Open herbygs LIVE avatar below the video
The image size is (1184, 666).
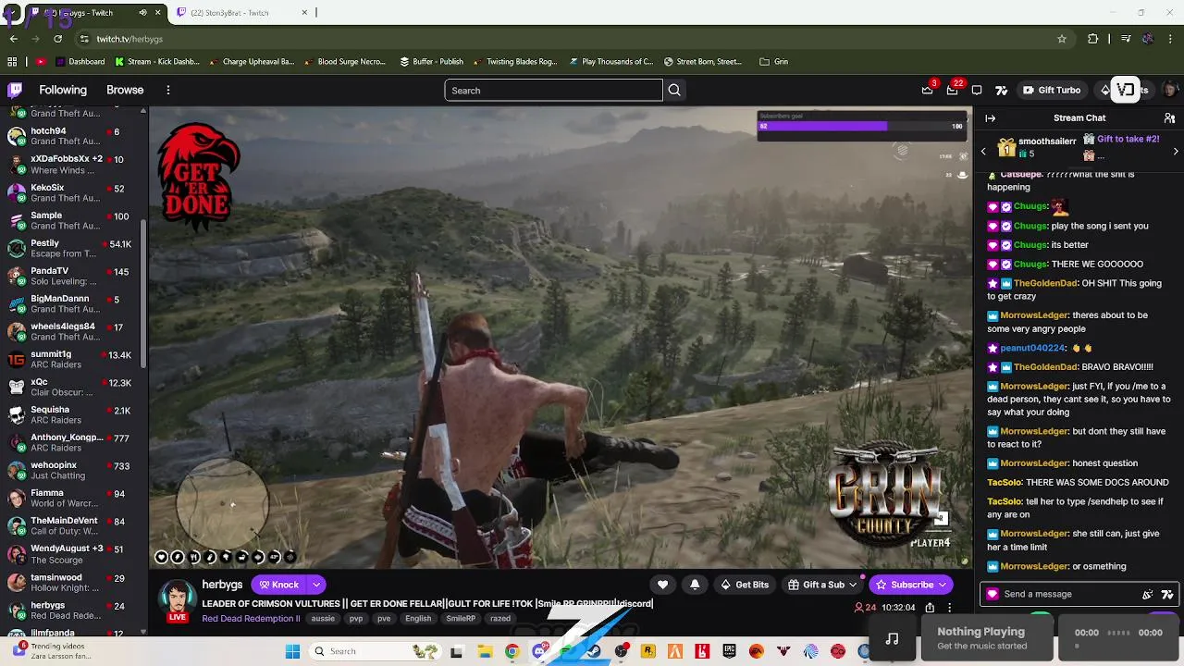[178, 600]
